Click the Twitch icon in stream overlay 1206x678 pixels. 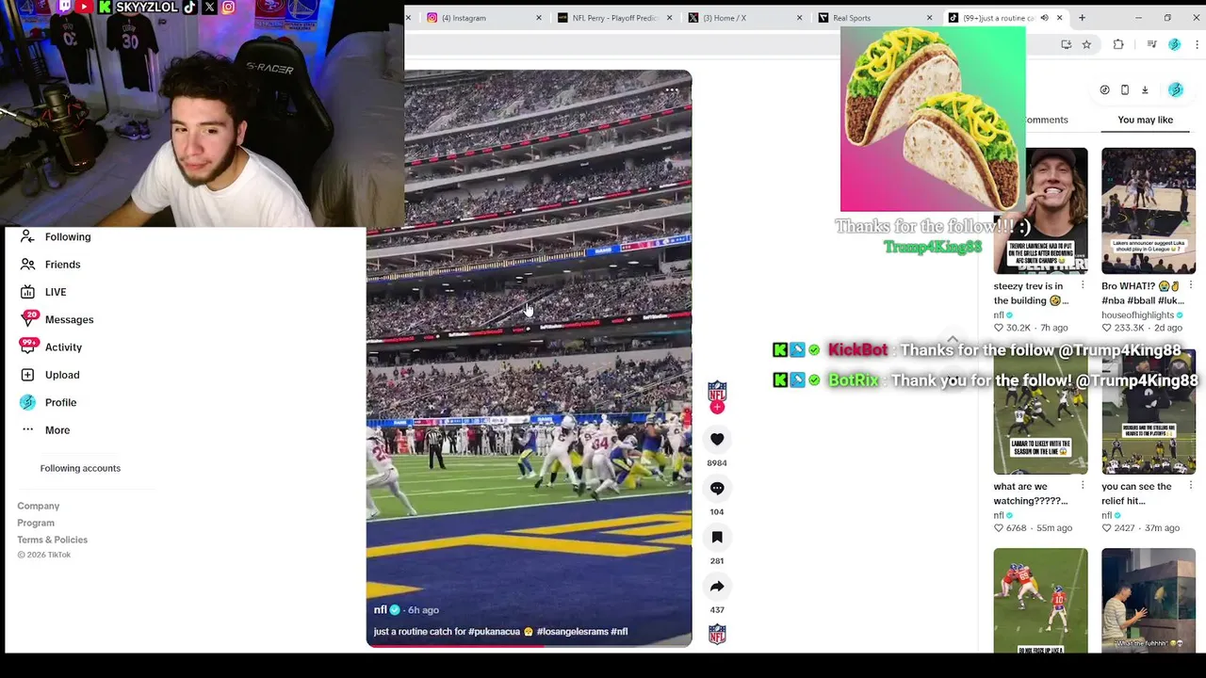pyautogui.click(x=64, y=7)
